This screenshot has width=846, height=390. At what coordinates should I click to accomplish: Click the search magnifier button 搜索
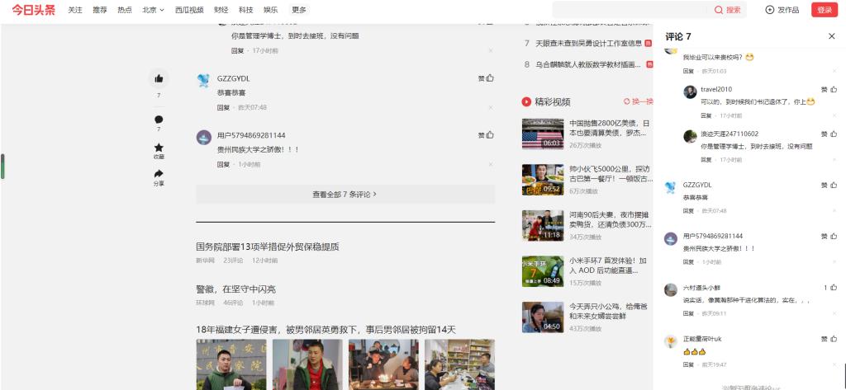click(728, 10)
